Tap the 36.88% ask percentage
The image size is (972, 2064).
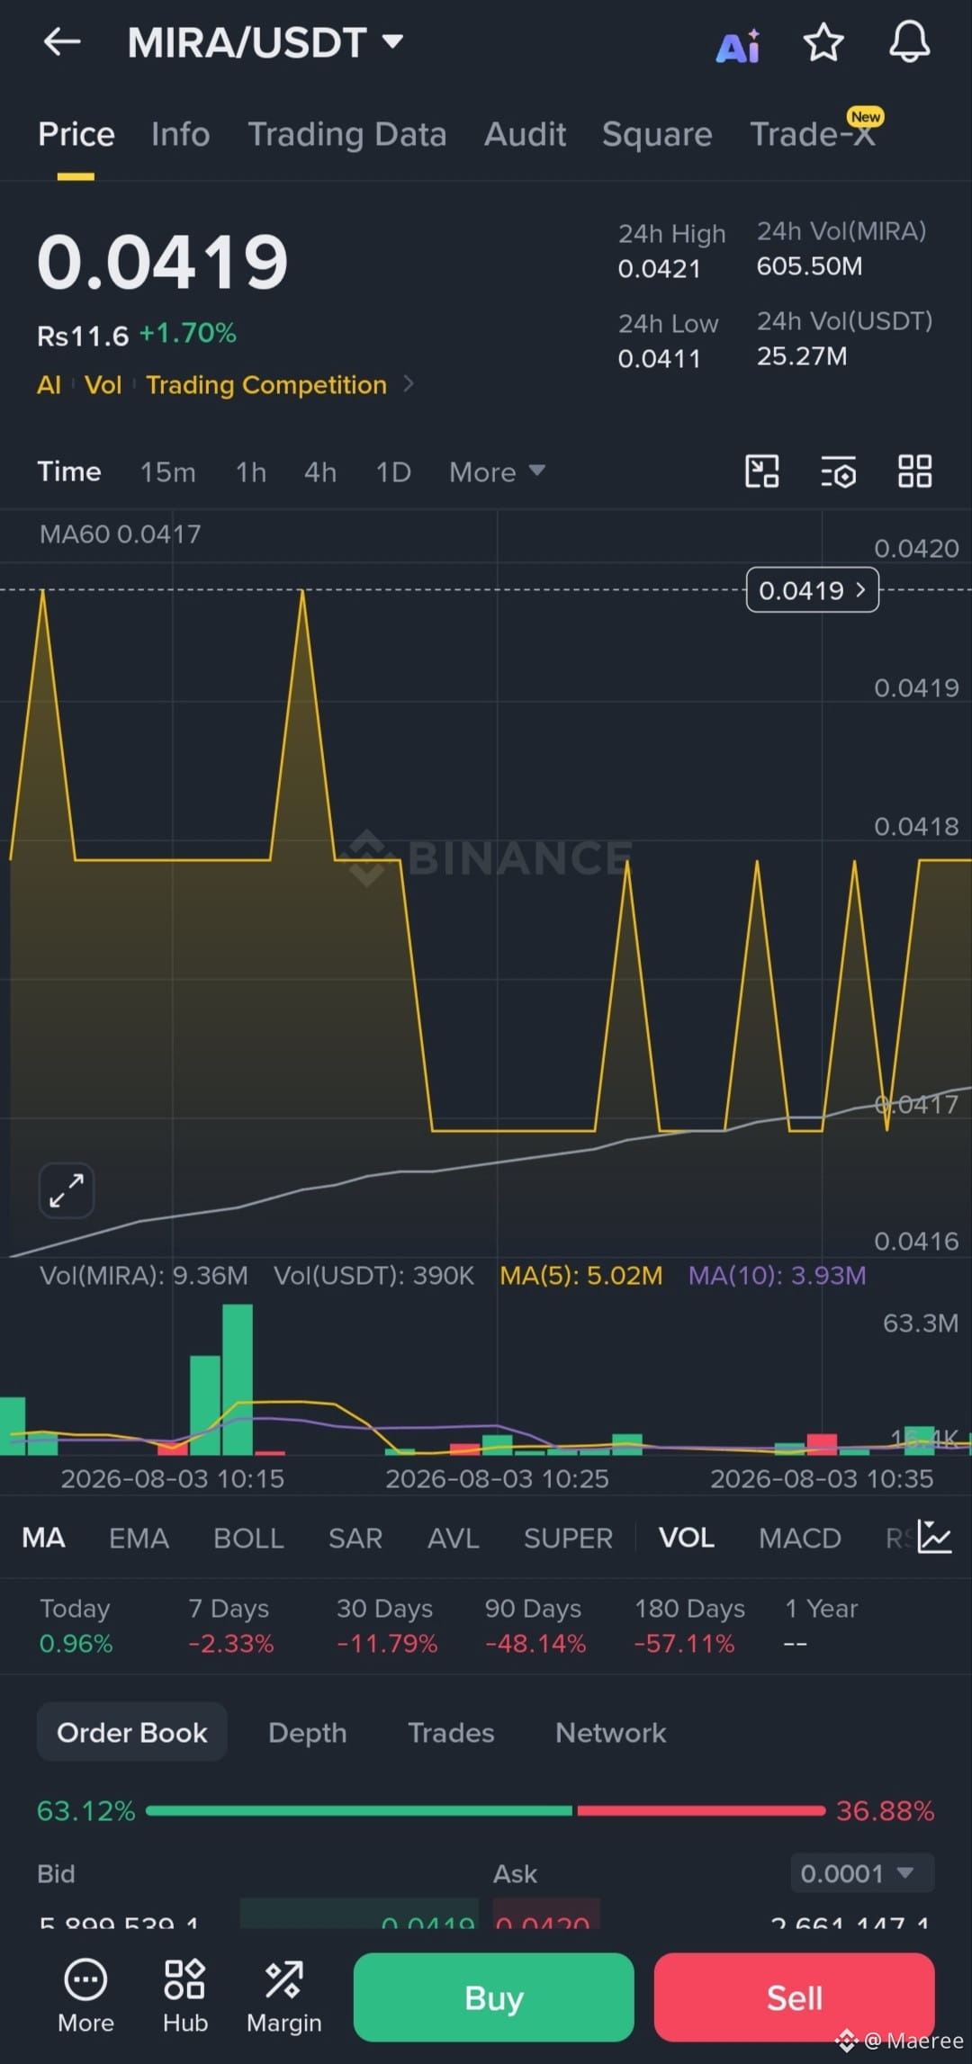tap(885, 1810)
